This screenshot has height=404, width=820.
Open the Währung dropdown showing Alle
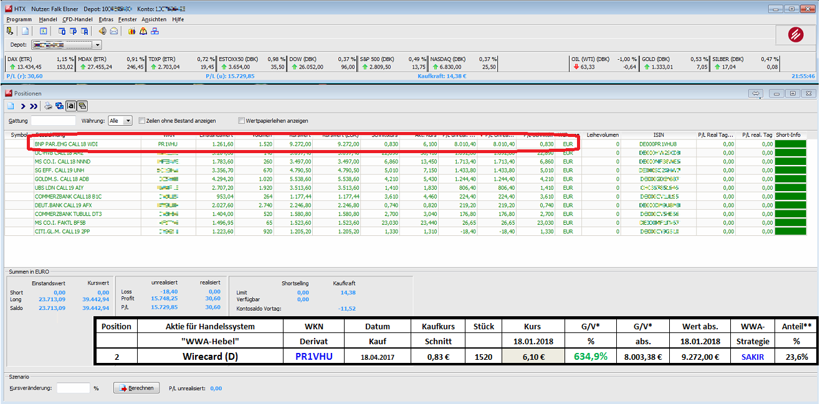pos(120,121)
